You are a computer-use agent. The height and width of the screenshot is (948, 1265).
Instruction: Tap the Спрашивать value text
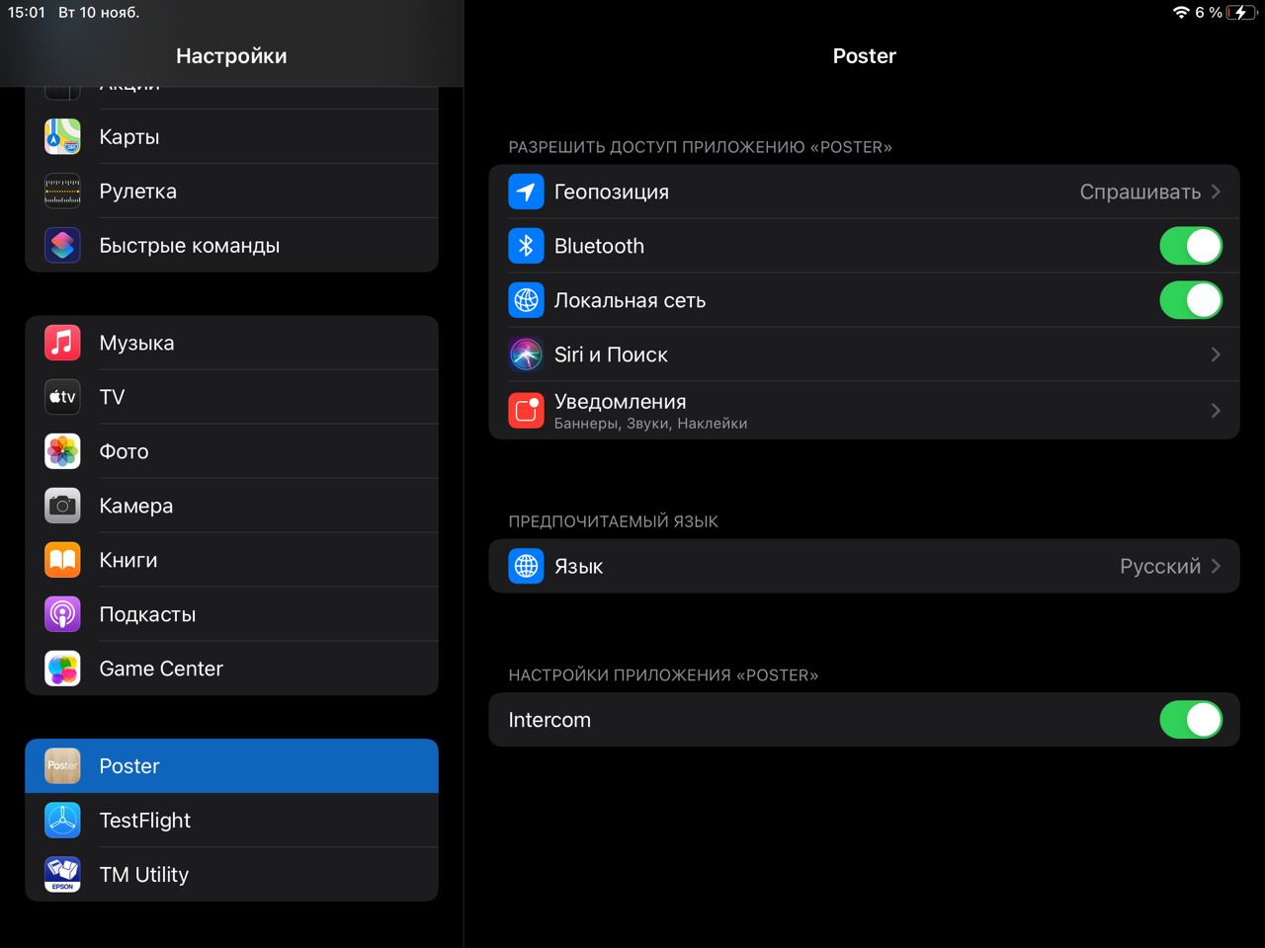pyautogui.click(x=1139, y=192)
